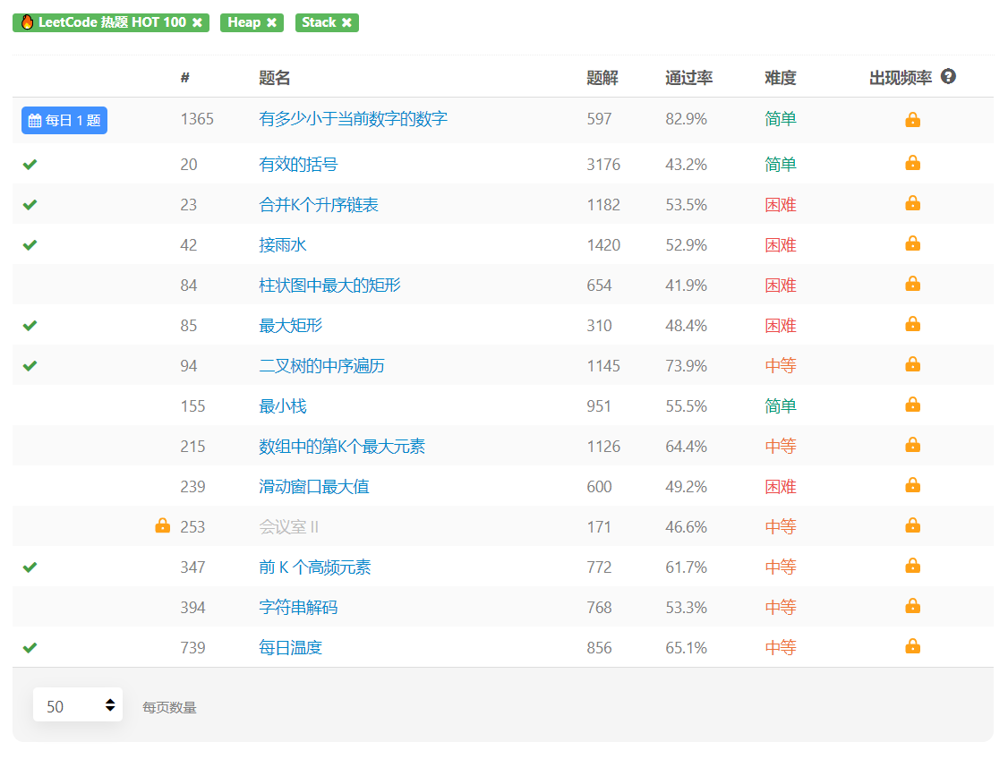Click the frequency lock icon in 滑动窗口最大值 row
This screenshot has height=759, width=1008.
[912, 485]
